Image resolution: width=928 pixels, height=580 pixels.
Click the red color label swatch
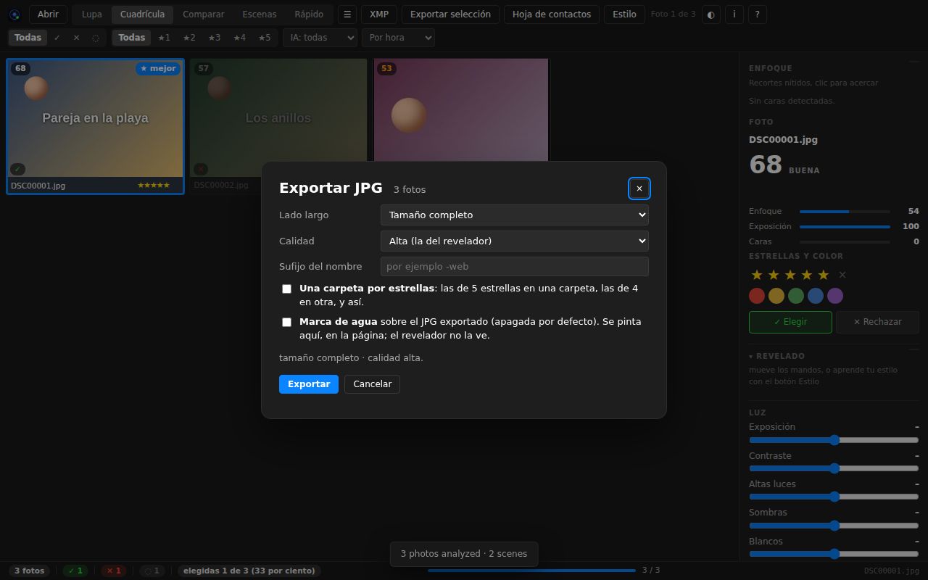point(757,296)
